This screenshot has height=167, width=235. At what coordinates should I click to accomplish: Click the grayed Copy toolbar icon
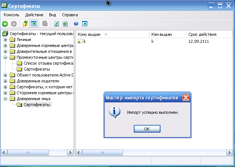45,24
